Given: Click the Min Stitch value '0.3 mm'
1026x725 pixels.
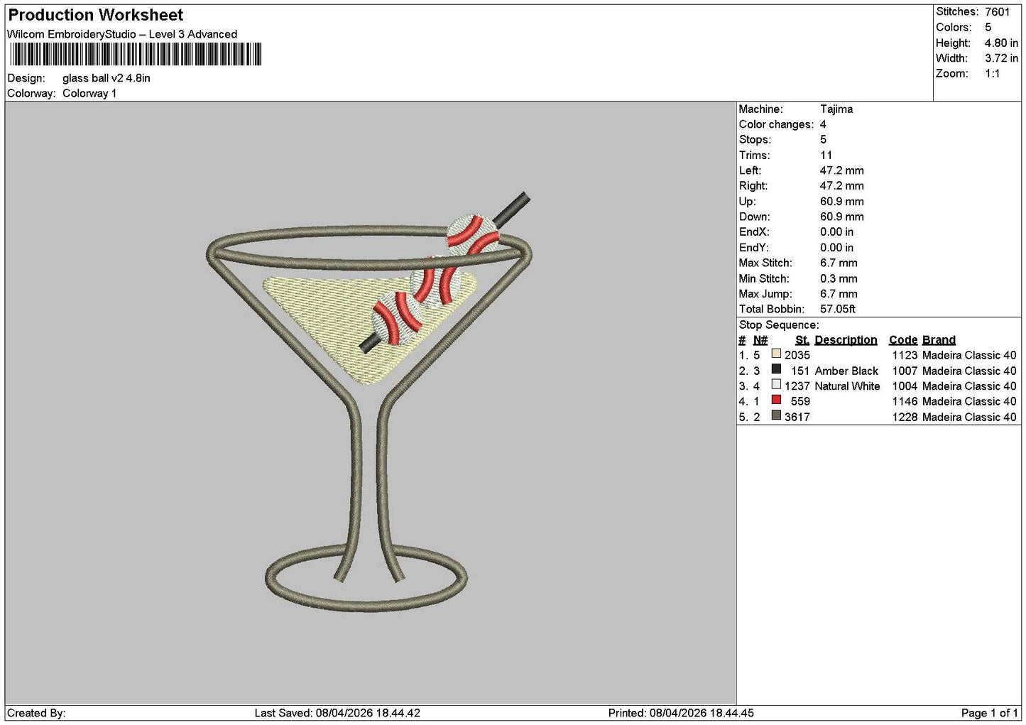Looking at the screenshot, I should pyautogui.click(x=839, y=278).
